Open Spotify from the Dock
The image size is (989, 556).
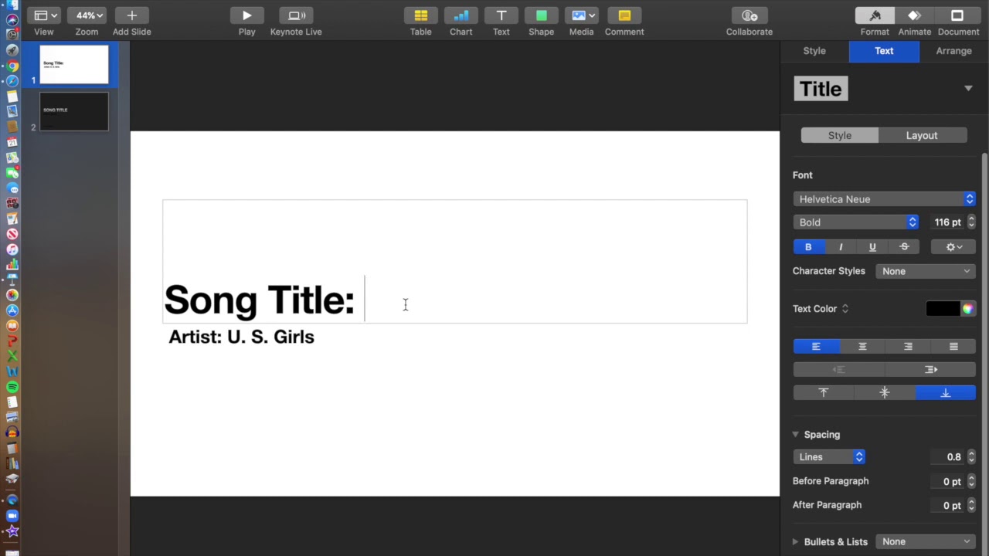[12, 387]
